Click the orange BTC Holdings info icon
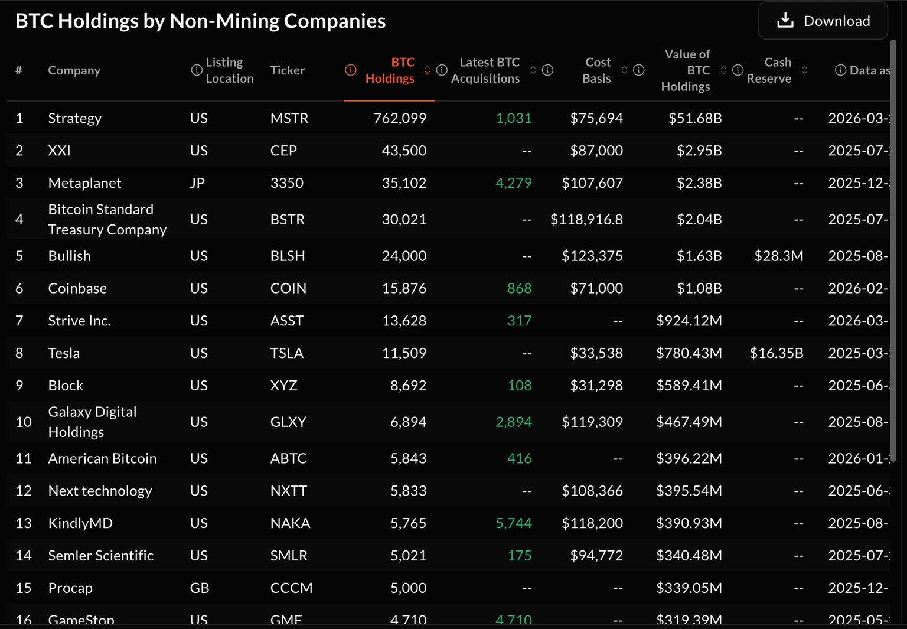 (351, 70)
